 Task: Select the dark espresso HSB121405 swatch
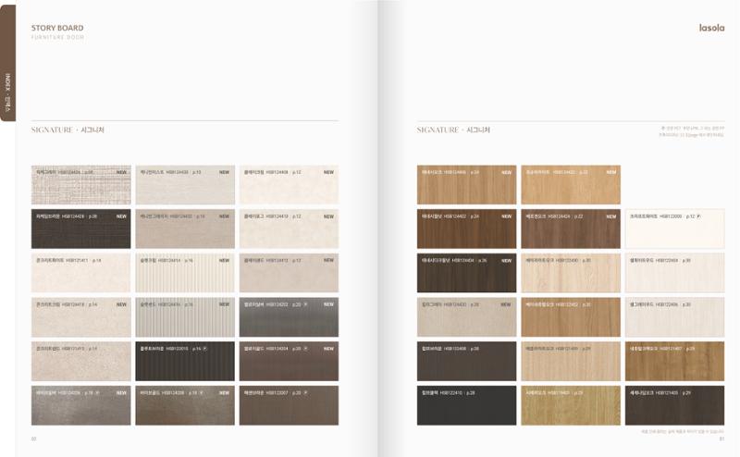pyautogui.click(x=675, y=405)
